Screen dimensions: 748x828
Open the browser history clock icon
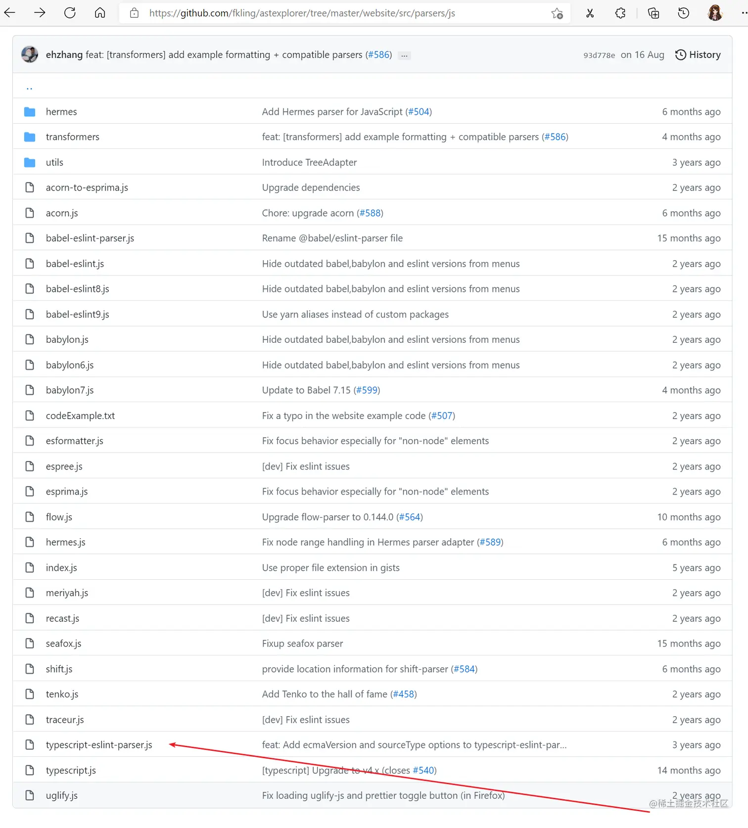click(684, 13)
